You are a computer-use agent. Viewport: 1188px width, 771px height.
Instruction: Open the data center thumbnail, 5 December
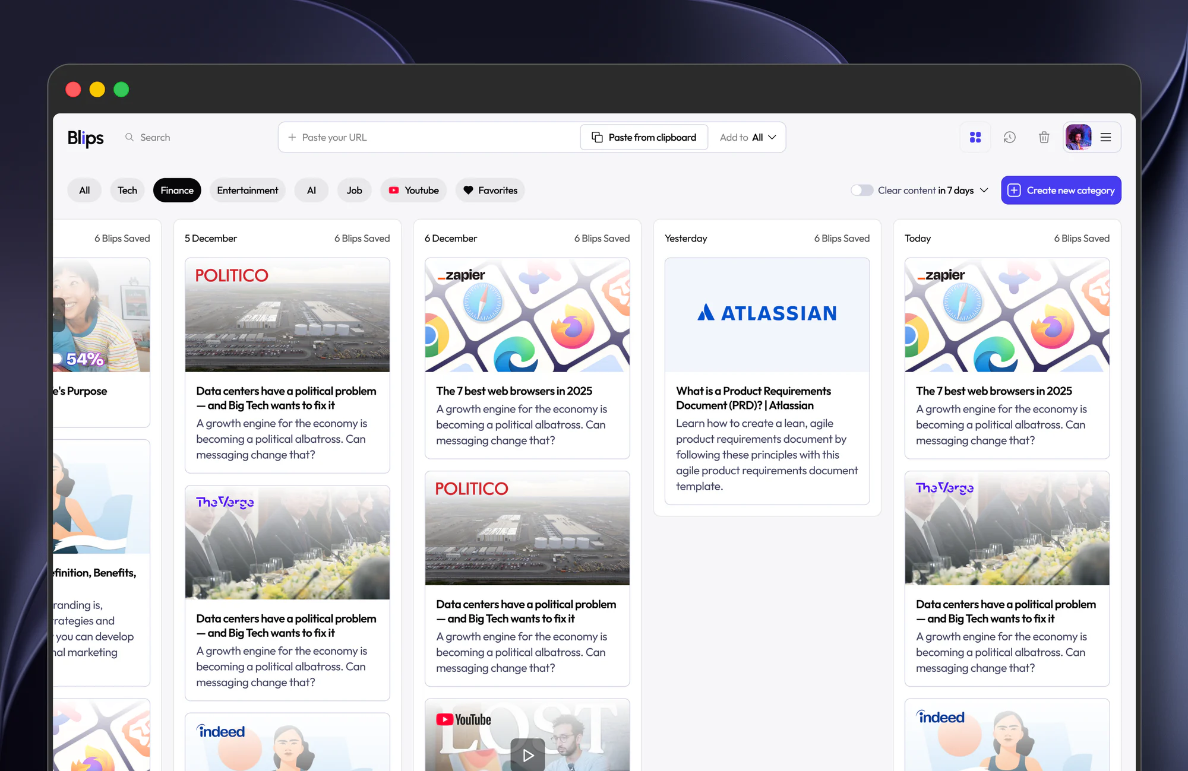287,315
